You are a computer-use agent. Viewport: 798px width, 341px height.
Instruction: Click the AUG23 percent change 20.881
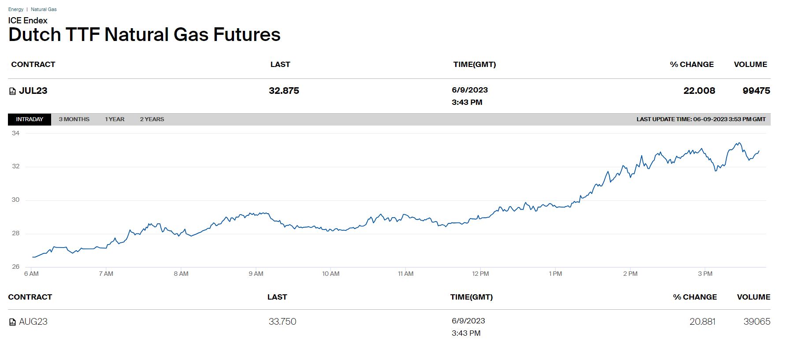(x=702, y=322)
